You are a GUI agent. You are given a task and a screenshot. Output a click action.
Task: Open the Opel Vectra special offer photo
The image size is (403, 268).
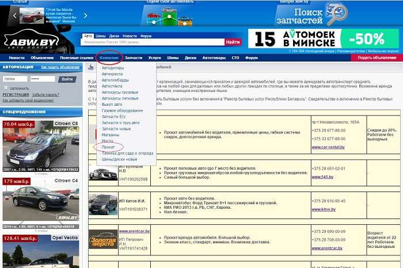pyautogui.click(x=41, y=251)
